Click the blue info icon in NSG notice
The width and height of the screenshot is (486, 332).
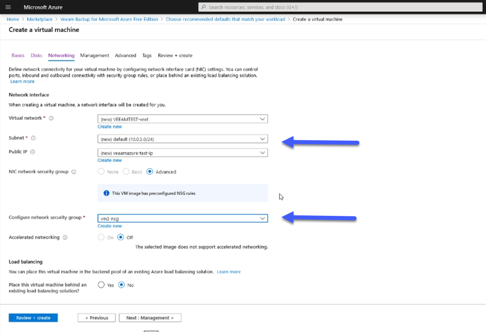[x=107, y=193]
